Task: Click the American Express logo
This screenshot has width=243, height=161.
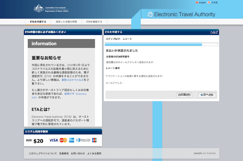Action: pyautogui.click(x=72, y=140)
